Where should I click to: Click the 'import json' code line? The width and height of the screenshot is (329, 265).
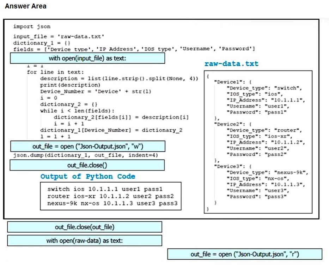(x=32, y=26)
